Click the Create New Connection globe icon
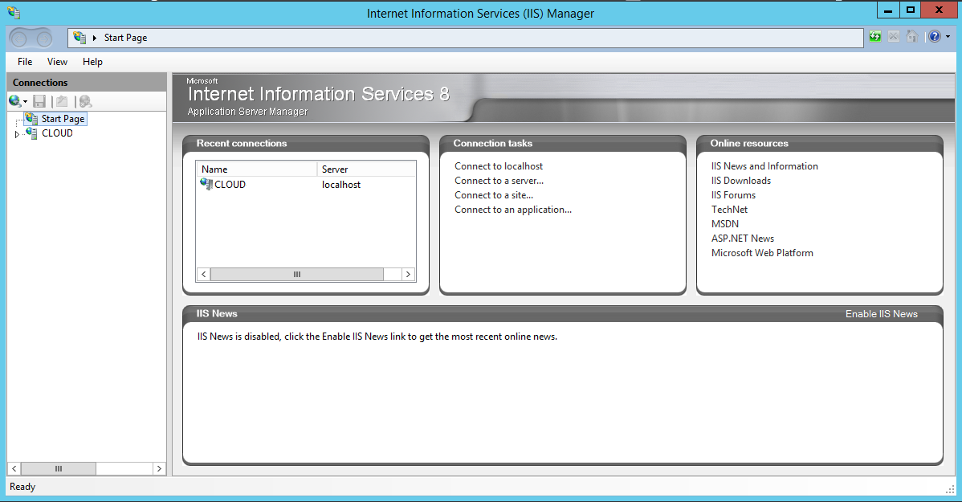The width and height of the screenshot is (962, 502). 14,101
